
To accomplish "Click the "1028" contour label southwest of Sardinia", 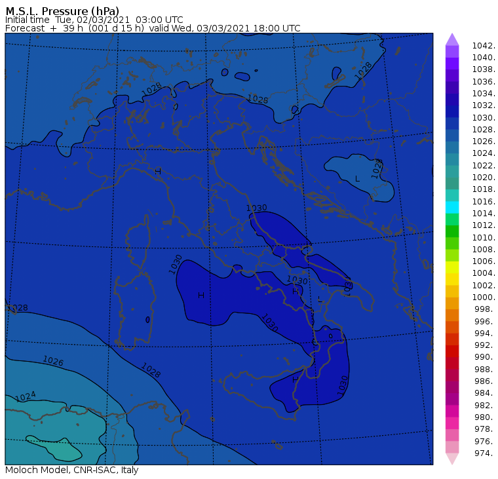I will point(151,370).
